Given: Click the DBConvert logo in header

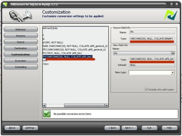Looking at the screenshot, I should coord(171,15).
